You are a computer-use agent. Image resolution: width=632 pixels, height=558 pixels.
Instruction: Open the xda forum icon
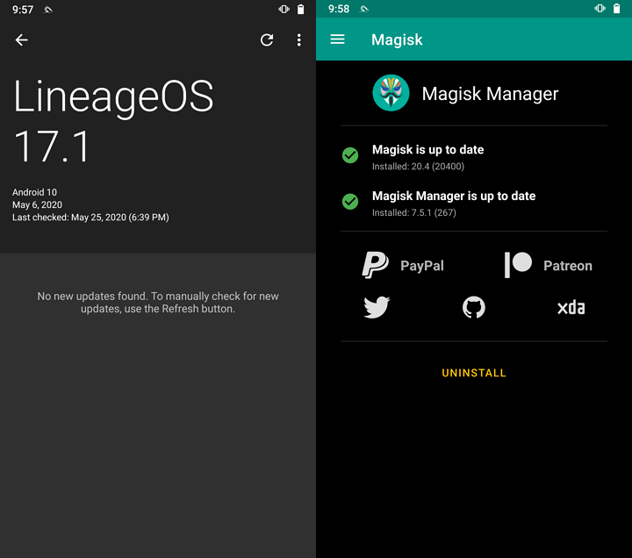click(571, 307)
